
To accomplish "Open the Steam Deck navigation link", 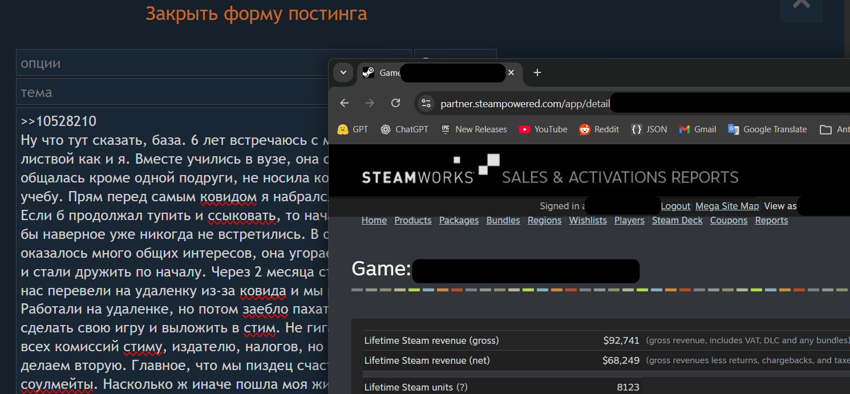I will [677, 220].
